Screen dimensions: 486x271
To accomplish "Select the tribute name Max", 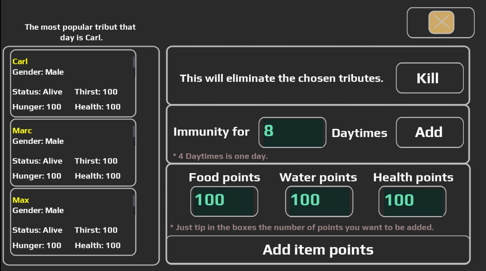I will pyautogui.click(x=21, y=200).
